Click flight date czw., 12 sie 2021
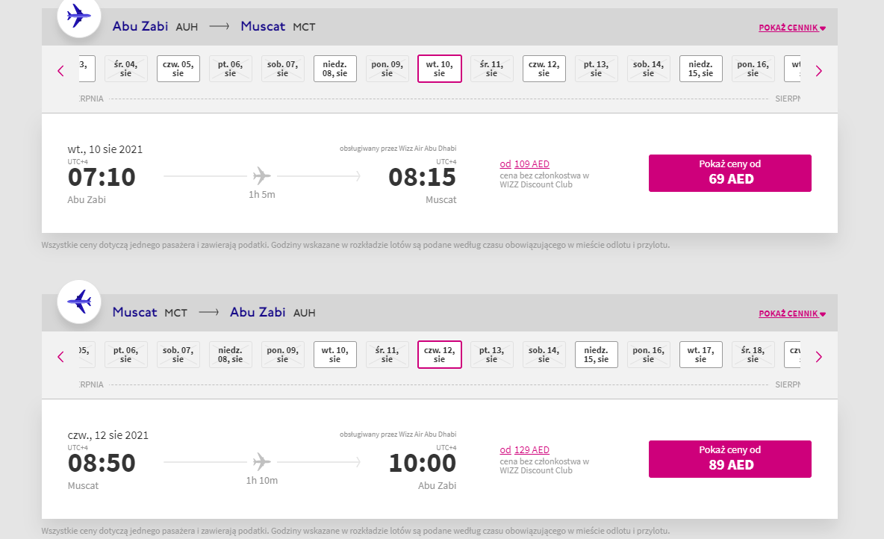 pyautogui.click(x=108, y=435)
